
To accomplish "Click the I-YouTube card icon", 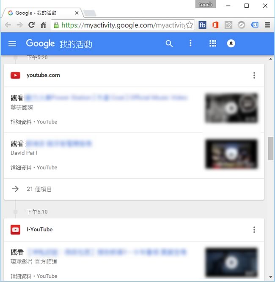I will coord(15,230).
